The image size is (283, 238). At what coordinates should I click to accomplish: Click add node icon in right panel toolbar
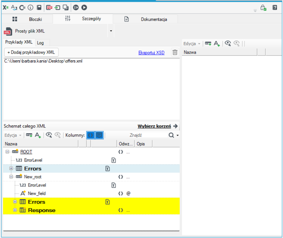point(208,44)
